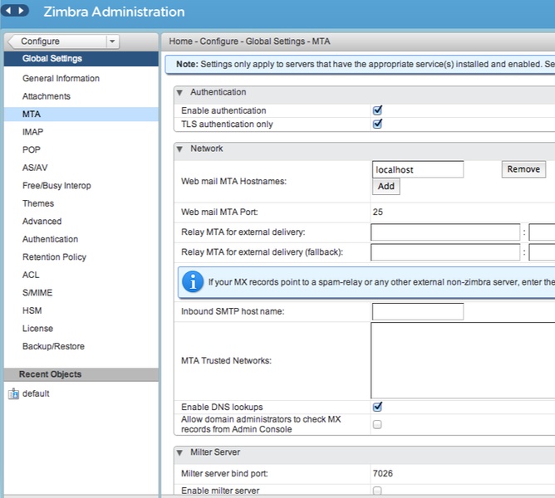Click the forward navigation arrow icon
This screenshot has width=555, height=498.
[x=22, y=12]
